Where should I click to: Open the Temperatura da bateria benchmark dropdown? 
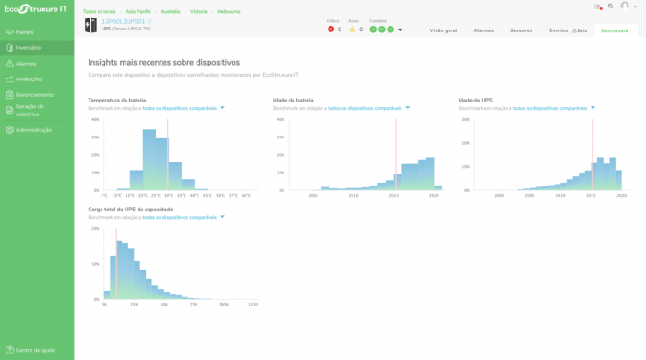(222, 108)
